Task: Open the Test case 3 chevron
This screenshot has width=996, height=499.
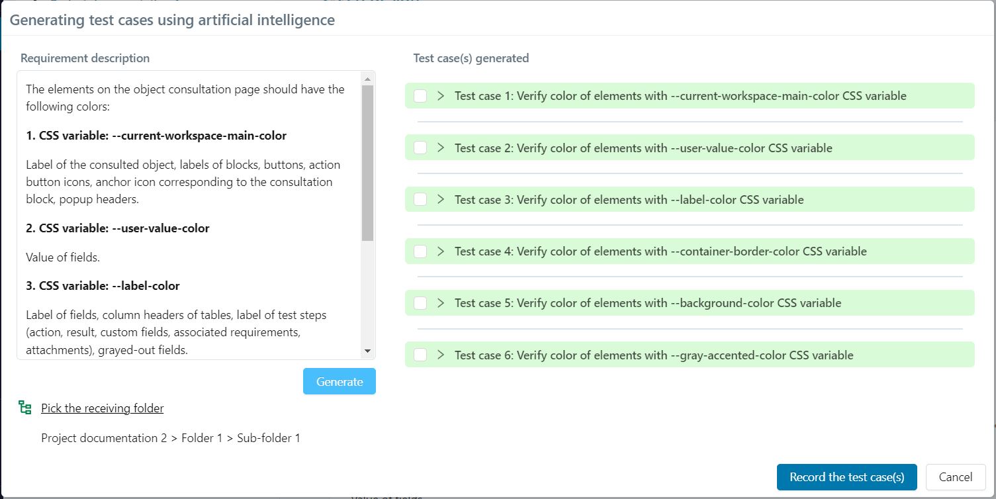Action: click(x=440, y=199)
